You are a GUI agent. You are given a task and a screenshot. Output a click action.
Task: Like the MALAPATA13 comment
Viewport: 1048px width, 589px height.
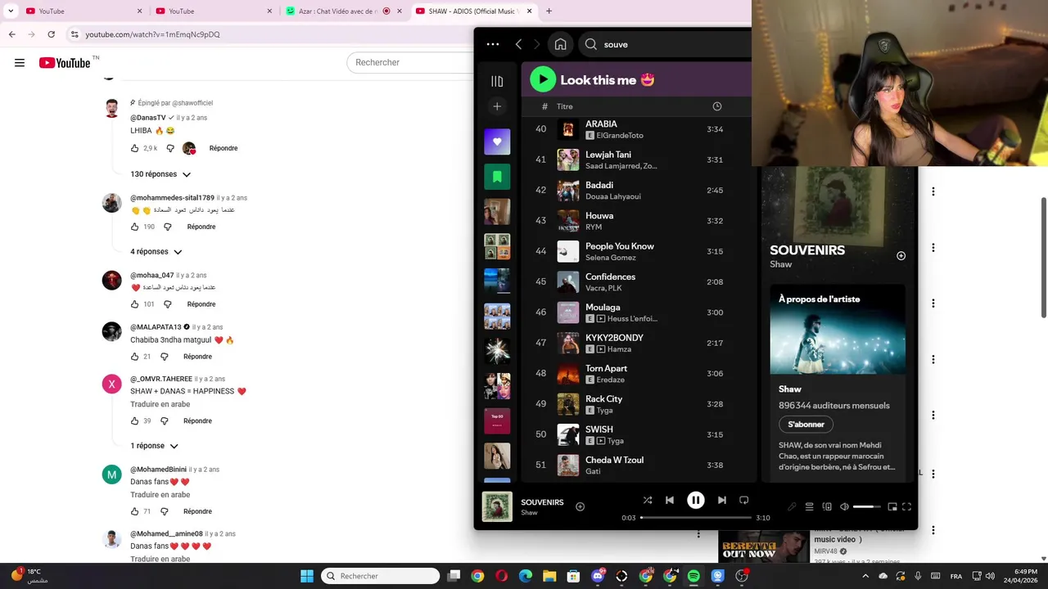tap(135, 357)
